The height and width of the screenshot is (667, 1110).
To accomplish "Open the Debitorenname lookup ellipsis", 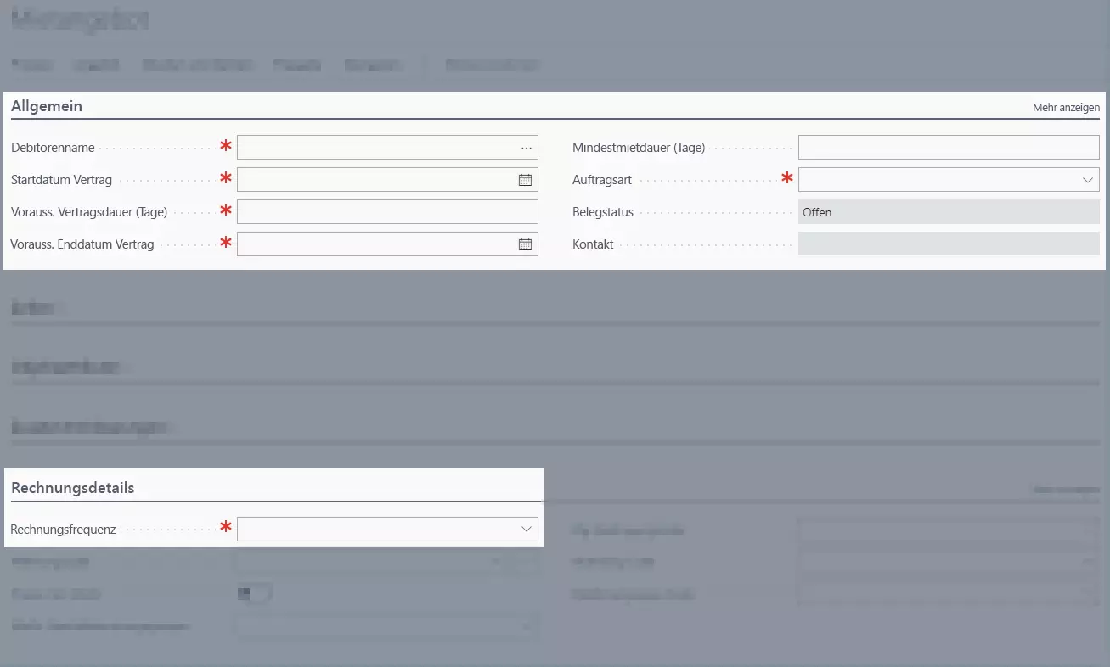I will click(x=527, y=148).
